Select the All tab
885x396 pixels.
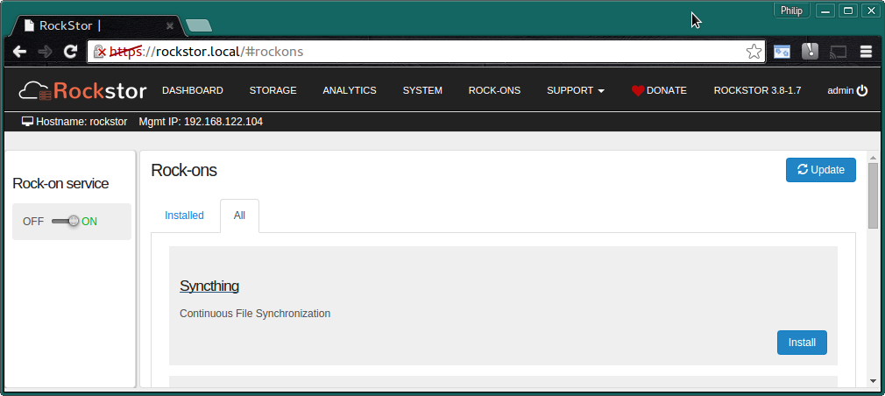click(x=239, y=216)
